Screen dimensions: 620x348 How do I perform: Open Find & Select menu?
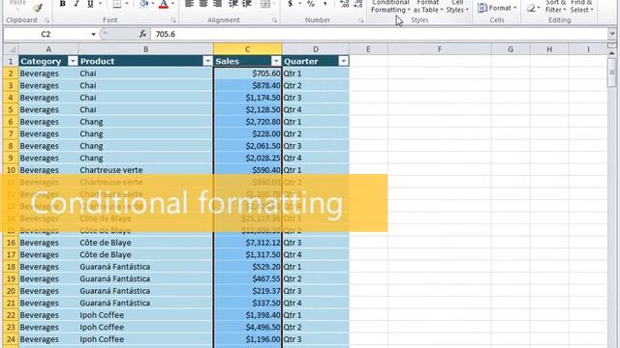point(581,7)
